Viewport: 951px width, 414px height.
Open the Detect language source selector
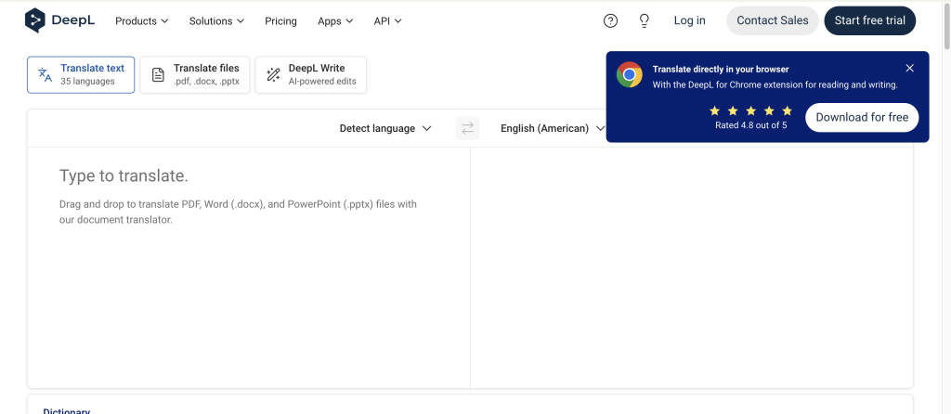pyautogui.click(x=385, y=128)
